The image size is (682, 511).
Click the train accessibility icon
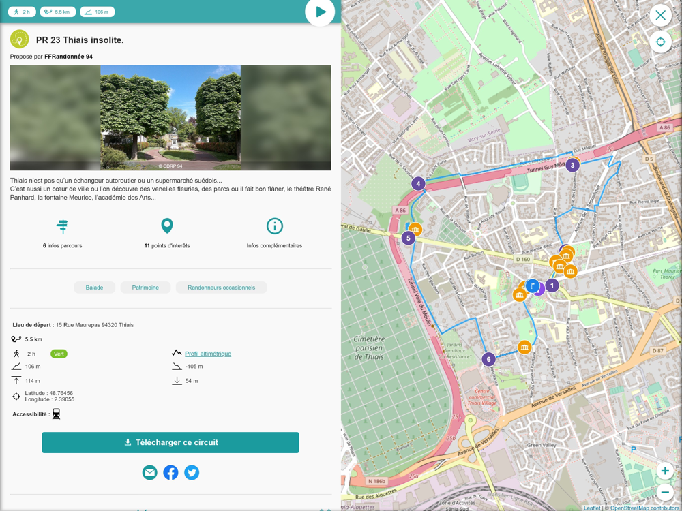pos(56,414)
